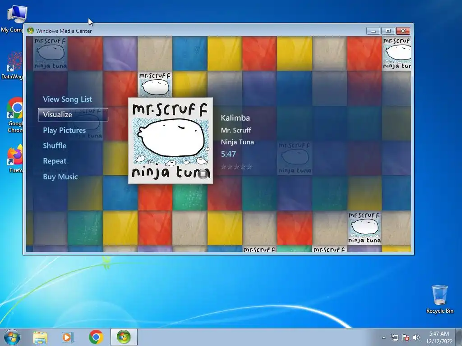Click the Ninja Tuna album name
The width and height of the screenshot is (462, 346).
(237, 142)
